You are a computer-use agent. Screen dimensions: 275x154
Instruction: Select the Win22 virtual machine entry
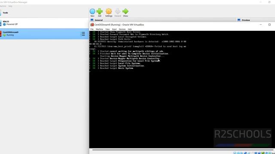[44, 23]
